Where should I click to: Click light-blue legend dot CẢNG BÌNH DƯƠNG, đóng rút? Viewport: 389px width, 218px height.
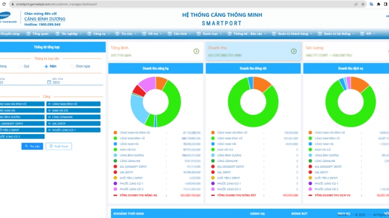click(x=212, y=155)
